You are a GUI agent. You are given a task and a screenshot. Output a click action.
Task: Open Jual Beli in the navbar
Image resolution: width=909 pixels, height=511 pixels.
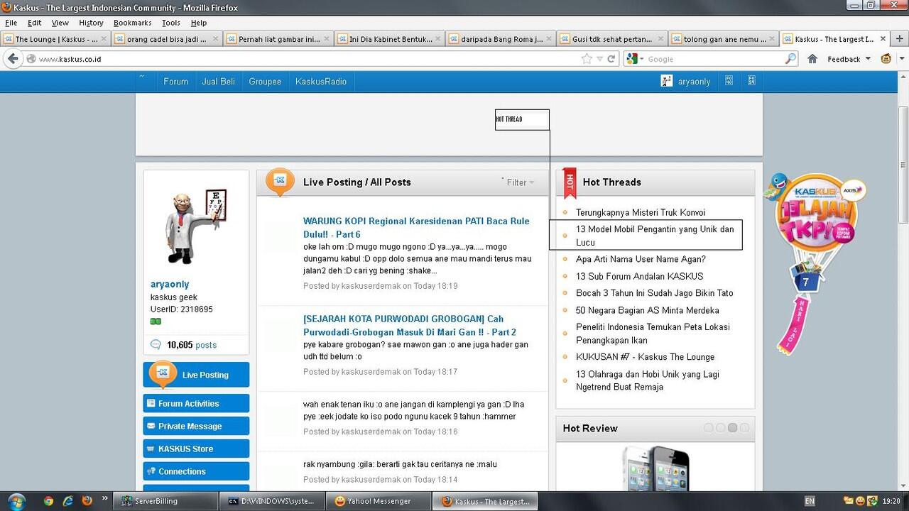[218, 82]
